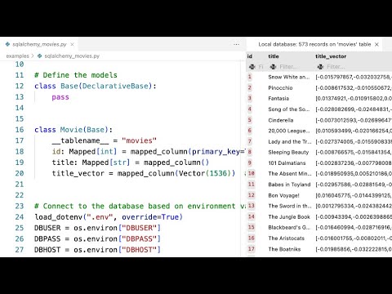The height and width of the screenshot is (294, 392).
Task: Select the '20,000 League...' title cell
Action: tap(289, 131)
